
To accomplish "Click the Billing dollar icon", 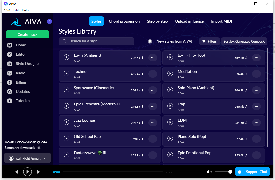I will click(10, 82).
